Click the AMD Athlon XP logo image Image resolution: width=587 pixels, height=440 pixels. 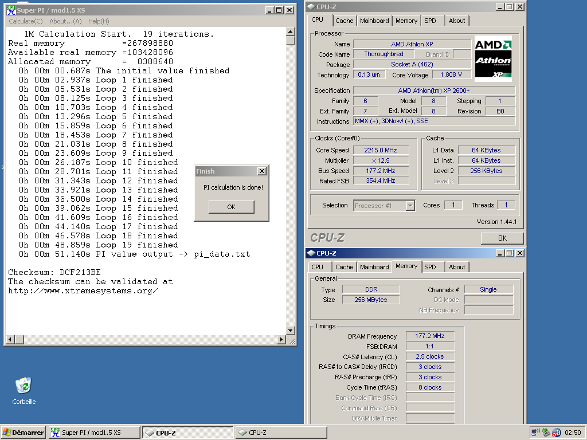click(x=493, y=59)
